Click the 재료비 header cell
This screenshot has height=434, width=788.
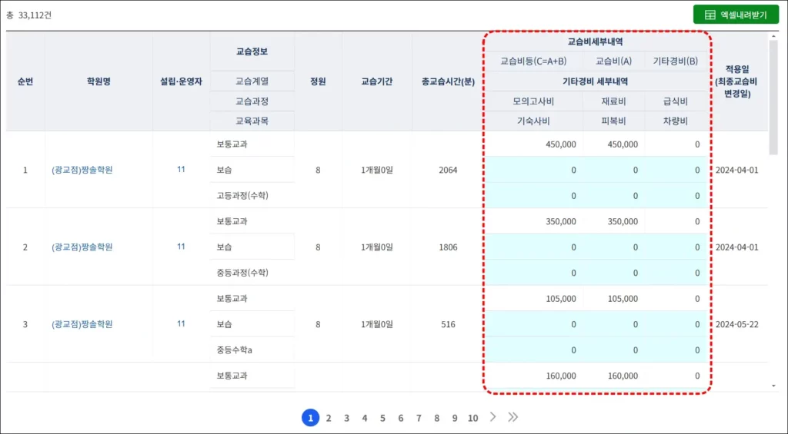[613, 101]
